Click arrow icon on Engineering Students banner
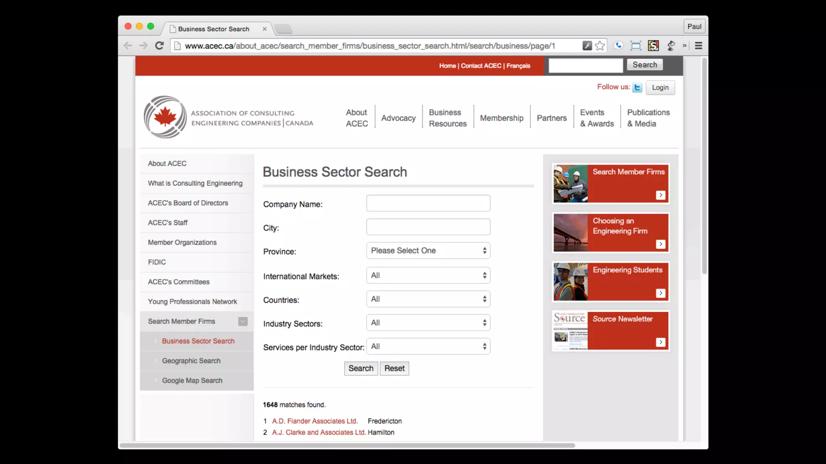 pyautogui.click(x=660, y=293)
